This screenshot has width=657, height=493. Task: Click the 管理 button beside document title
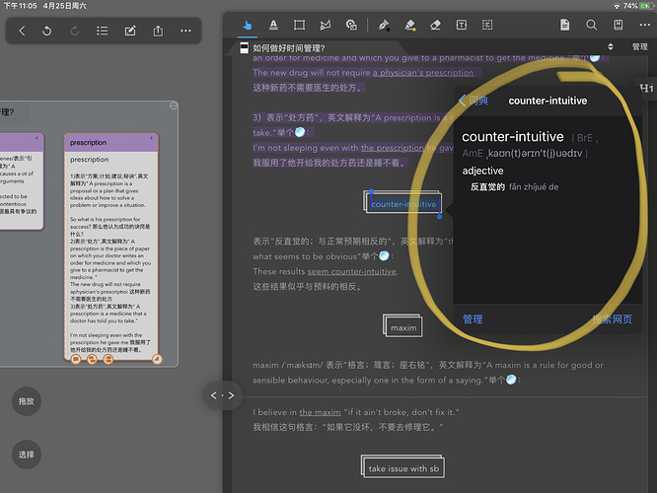(640, 47)
